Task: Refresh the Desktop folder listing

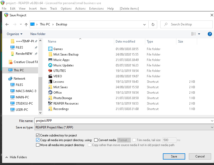Action: point(153,24)
